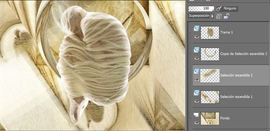Click layer type icon of Copia de Selección ascendida 2
The image size is (270, 131).
click(x=196, y=50)
